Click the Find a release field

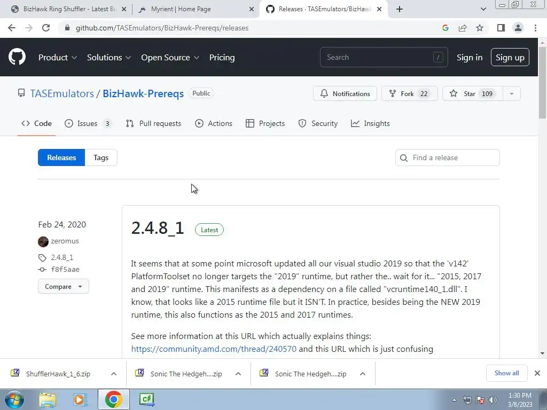point(448,157)
